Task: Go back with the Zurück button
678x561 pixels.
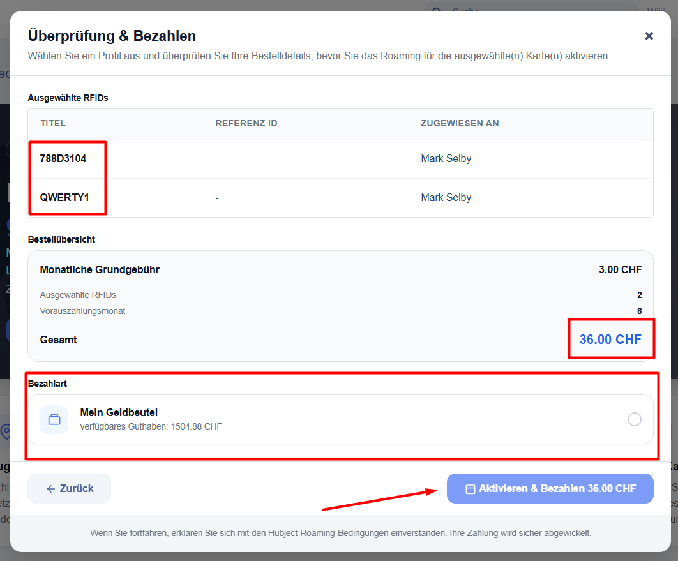Action: (69, 488)
